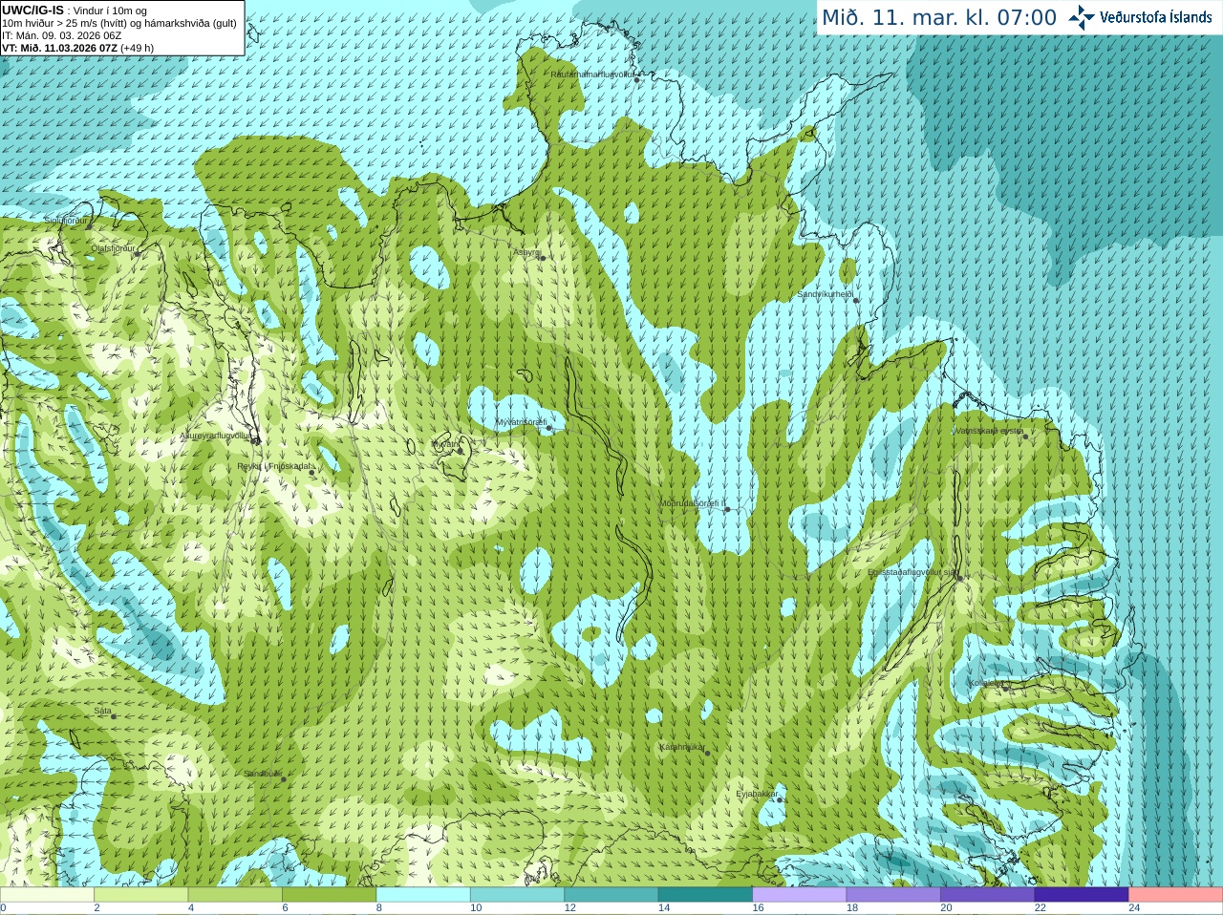This screenshot has width=1223, height=915.
Task: Click the Egilsstaðaflugvöllur station label
Action: click(912, 572)
